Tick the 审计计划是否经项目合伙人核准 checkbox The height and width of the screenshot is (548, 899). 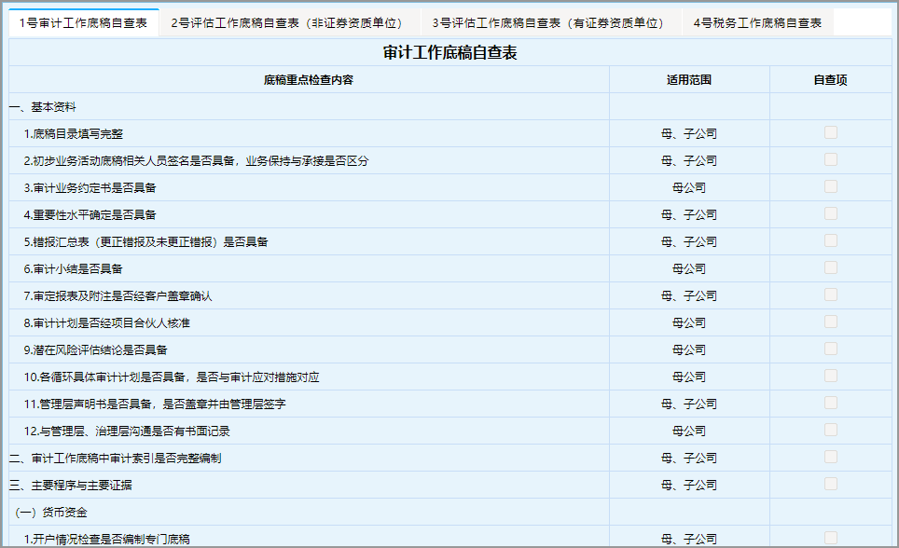pos(830,322)
